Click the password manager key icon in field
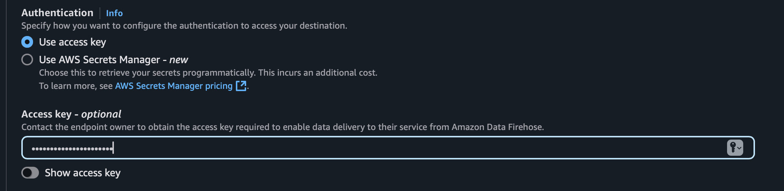This screenshot has height=191, width=784. [x=735, y=148]
